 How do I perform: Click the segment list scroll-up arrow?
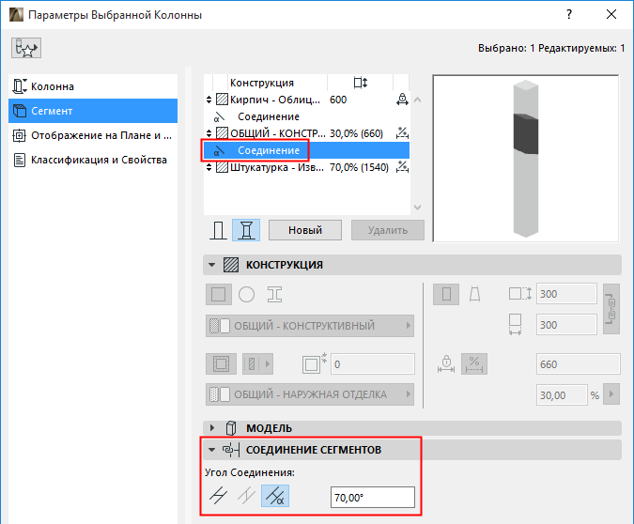click(x=418, y=100)
